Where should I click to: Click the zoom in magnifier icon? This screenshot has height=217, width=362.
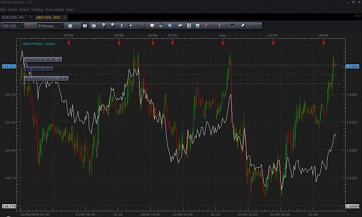click(104, 25)
